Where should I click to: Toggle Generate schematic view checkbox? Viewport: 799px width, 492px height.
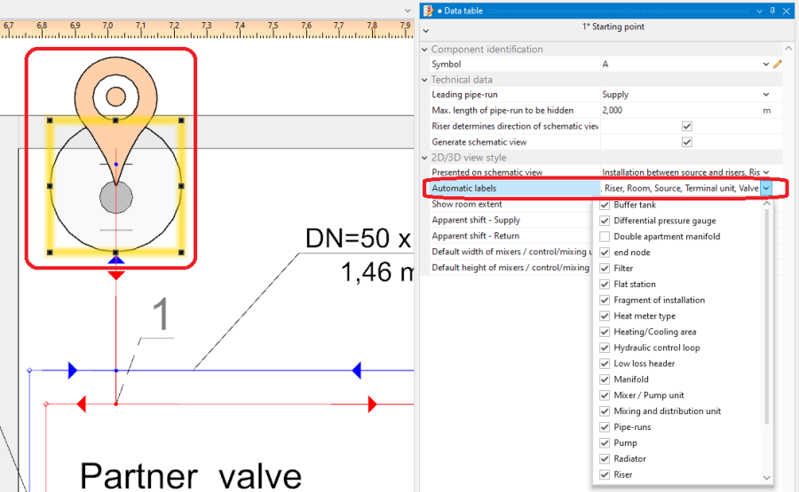point(687,142)
